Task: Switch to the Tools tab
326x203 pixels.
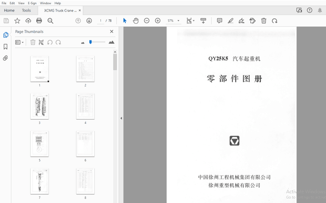Action: click(26, 10)
